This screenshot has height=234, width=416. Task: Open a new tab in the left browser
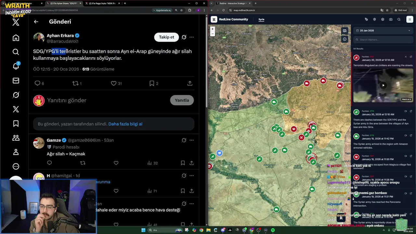[x=125, y=3]
